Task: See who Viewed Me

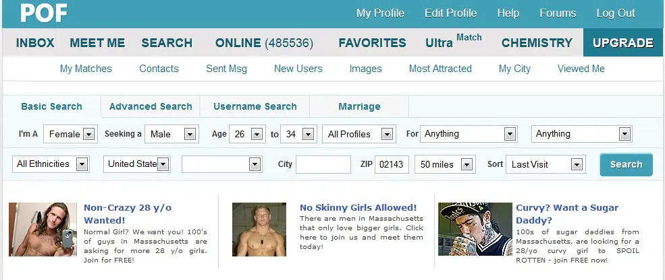Action: [x=581, y=69]
